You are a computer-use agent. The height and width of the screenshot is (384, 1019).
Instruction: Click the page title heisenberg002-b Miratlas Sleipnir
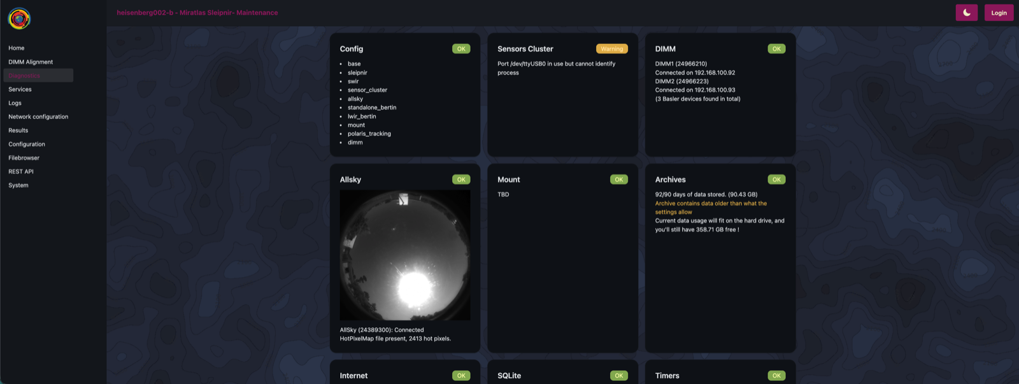pos(197,13)
